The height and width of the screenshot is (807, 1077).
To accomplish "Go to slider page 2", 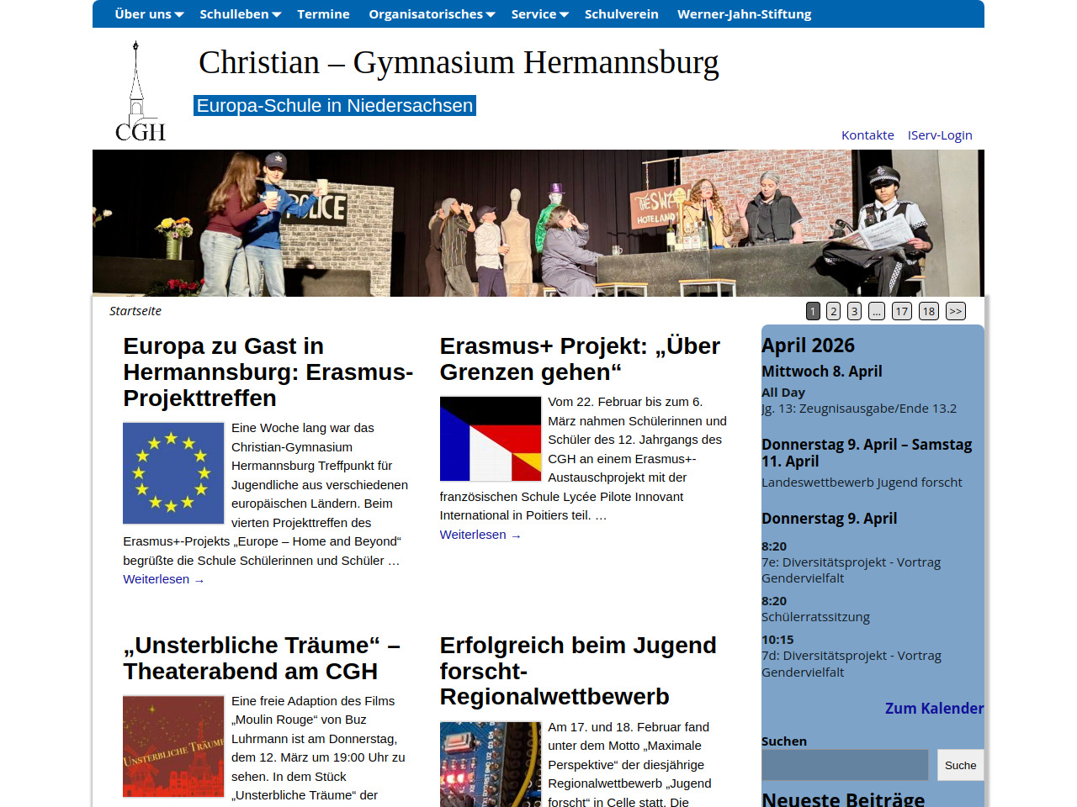I will 833,311.
